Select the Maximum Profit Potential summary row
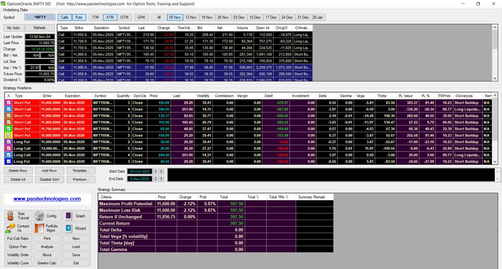This screenshot has width=502, height=269. (216, 203)
